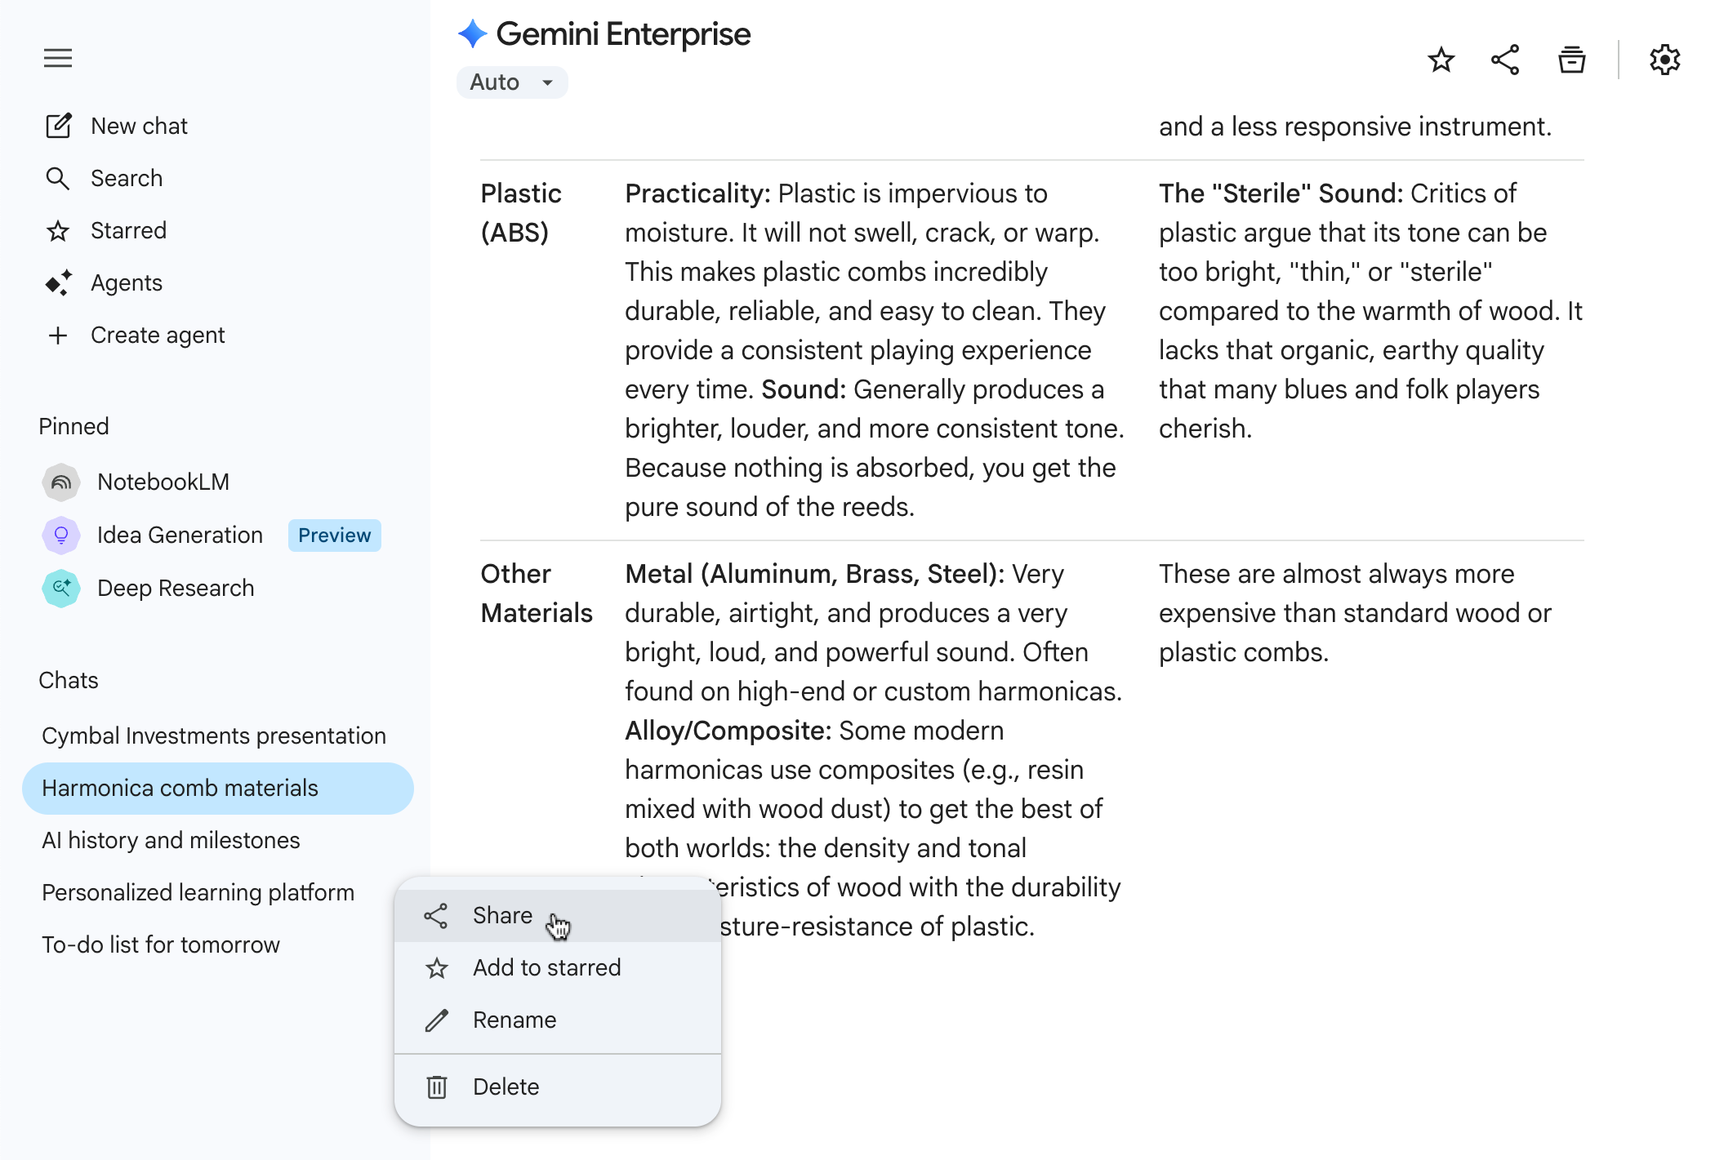Launch the Idea Generation agent
Viewport: 1724px width, 1160px height.
[180, 535]
